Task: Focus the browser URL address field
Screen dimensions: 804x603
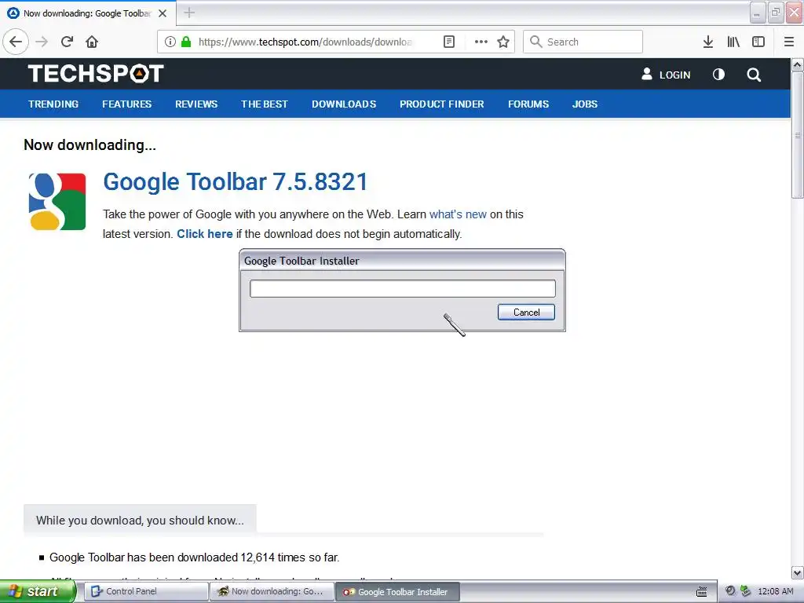Action: 305,42
